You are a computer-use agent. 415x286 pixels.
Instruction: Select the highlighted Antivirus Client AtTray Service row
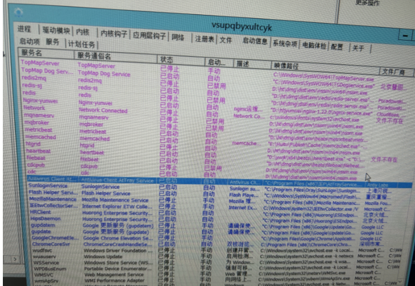pos(219,182)
